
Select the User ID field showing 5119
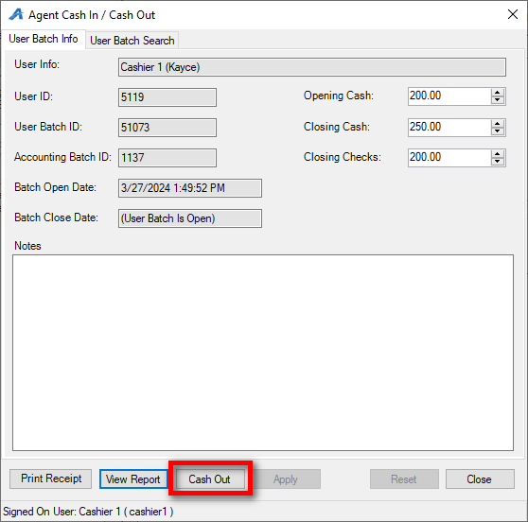coord(167,97)
